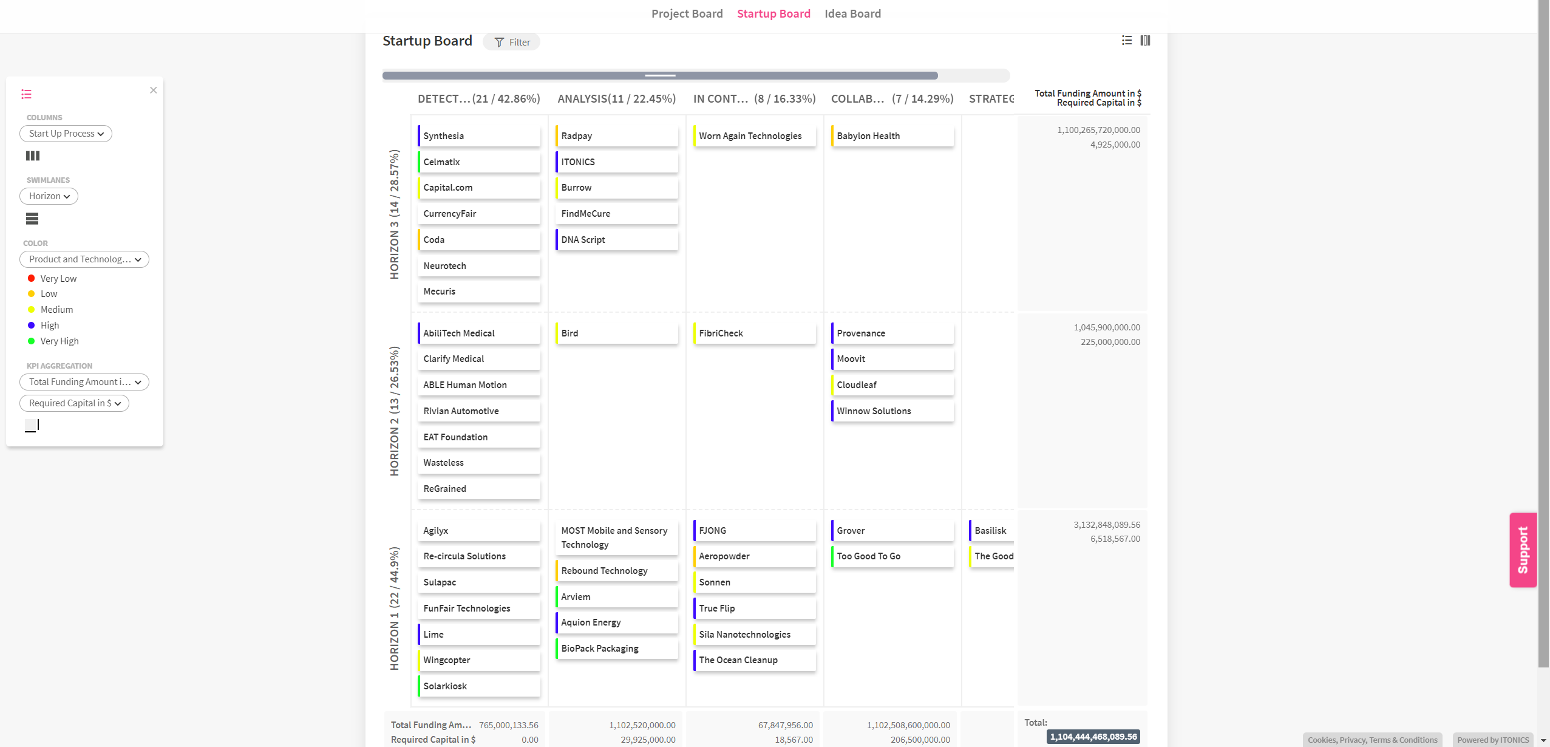Screen dimensions: 1550x747
Task: Click the pink list settings icon
Action: click(26, 94)
